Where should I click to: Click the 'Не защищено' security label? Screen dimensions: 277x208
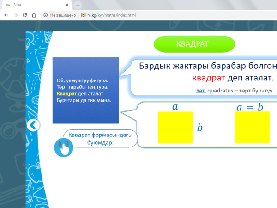pos(63,15)
